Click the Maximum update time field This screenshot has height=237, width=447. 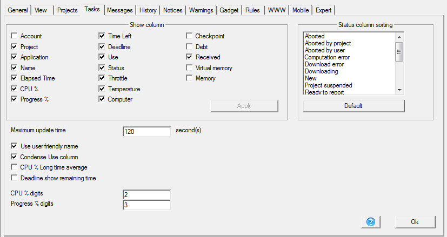[x=147, y=132]
